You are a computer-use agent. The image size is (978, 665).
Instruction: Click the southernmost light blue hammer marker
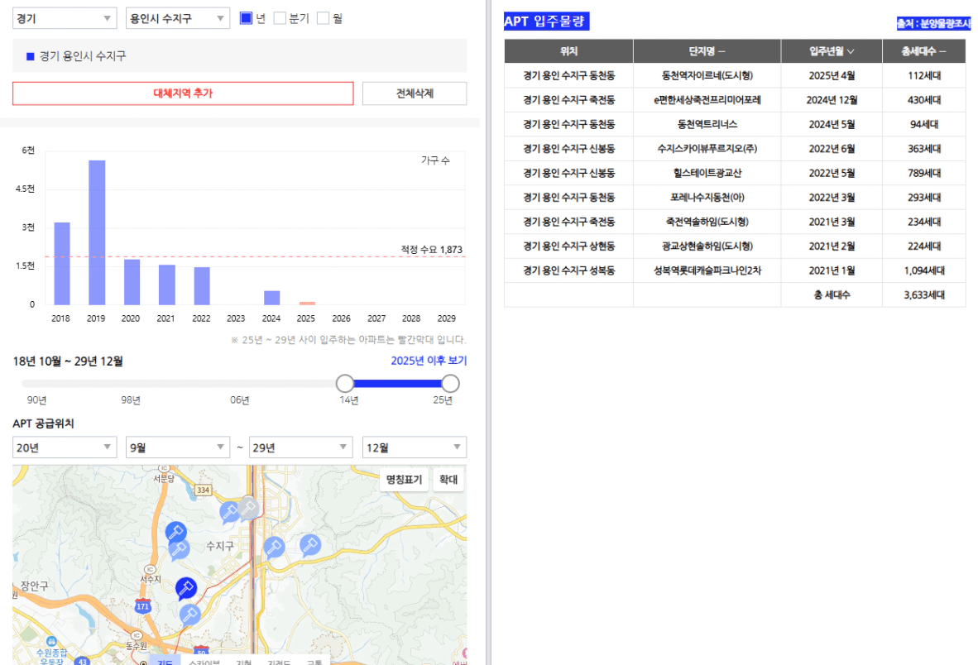coord(190,615)
